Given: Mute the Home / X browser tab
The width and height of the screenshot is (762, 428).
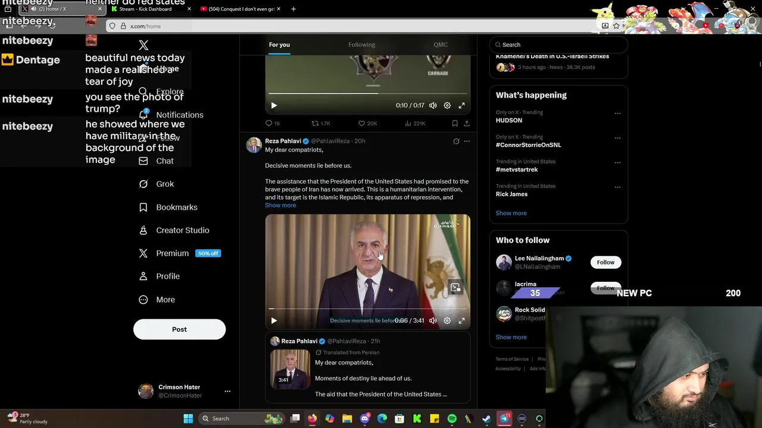Looking at the screenshot, I should (x=33, y=9).
